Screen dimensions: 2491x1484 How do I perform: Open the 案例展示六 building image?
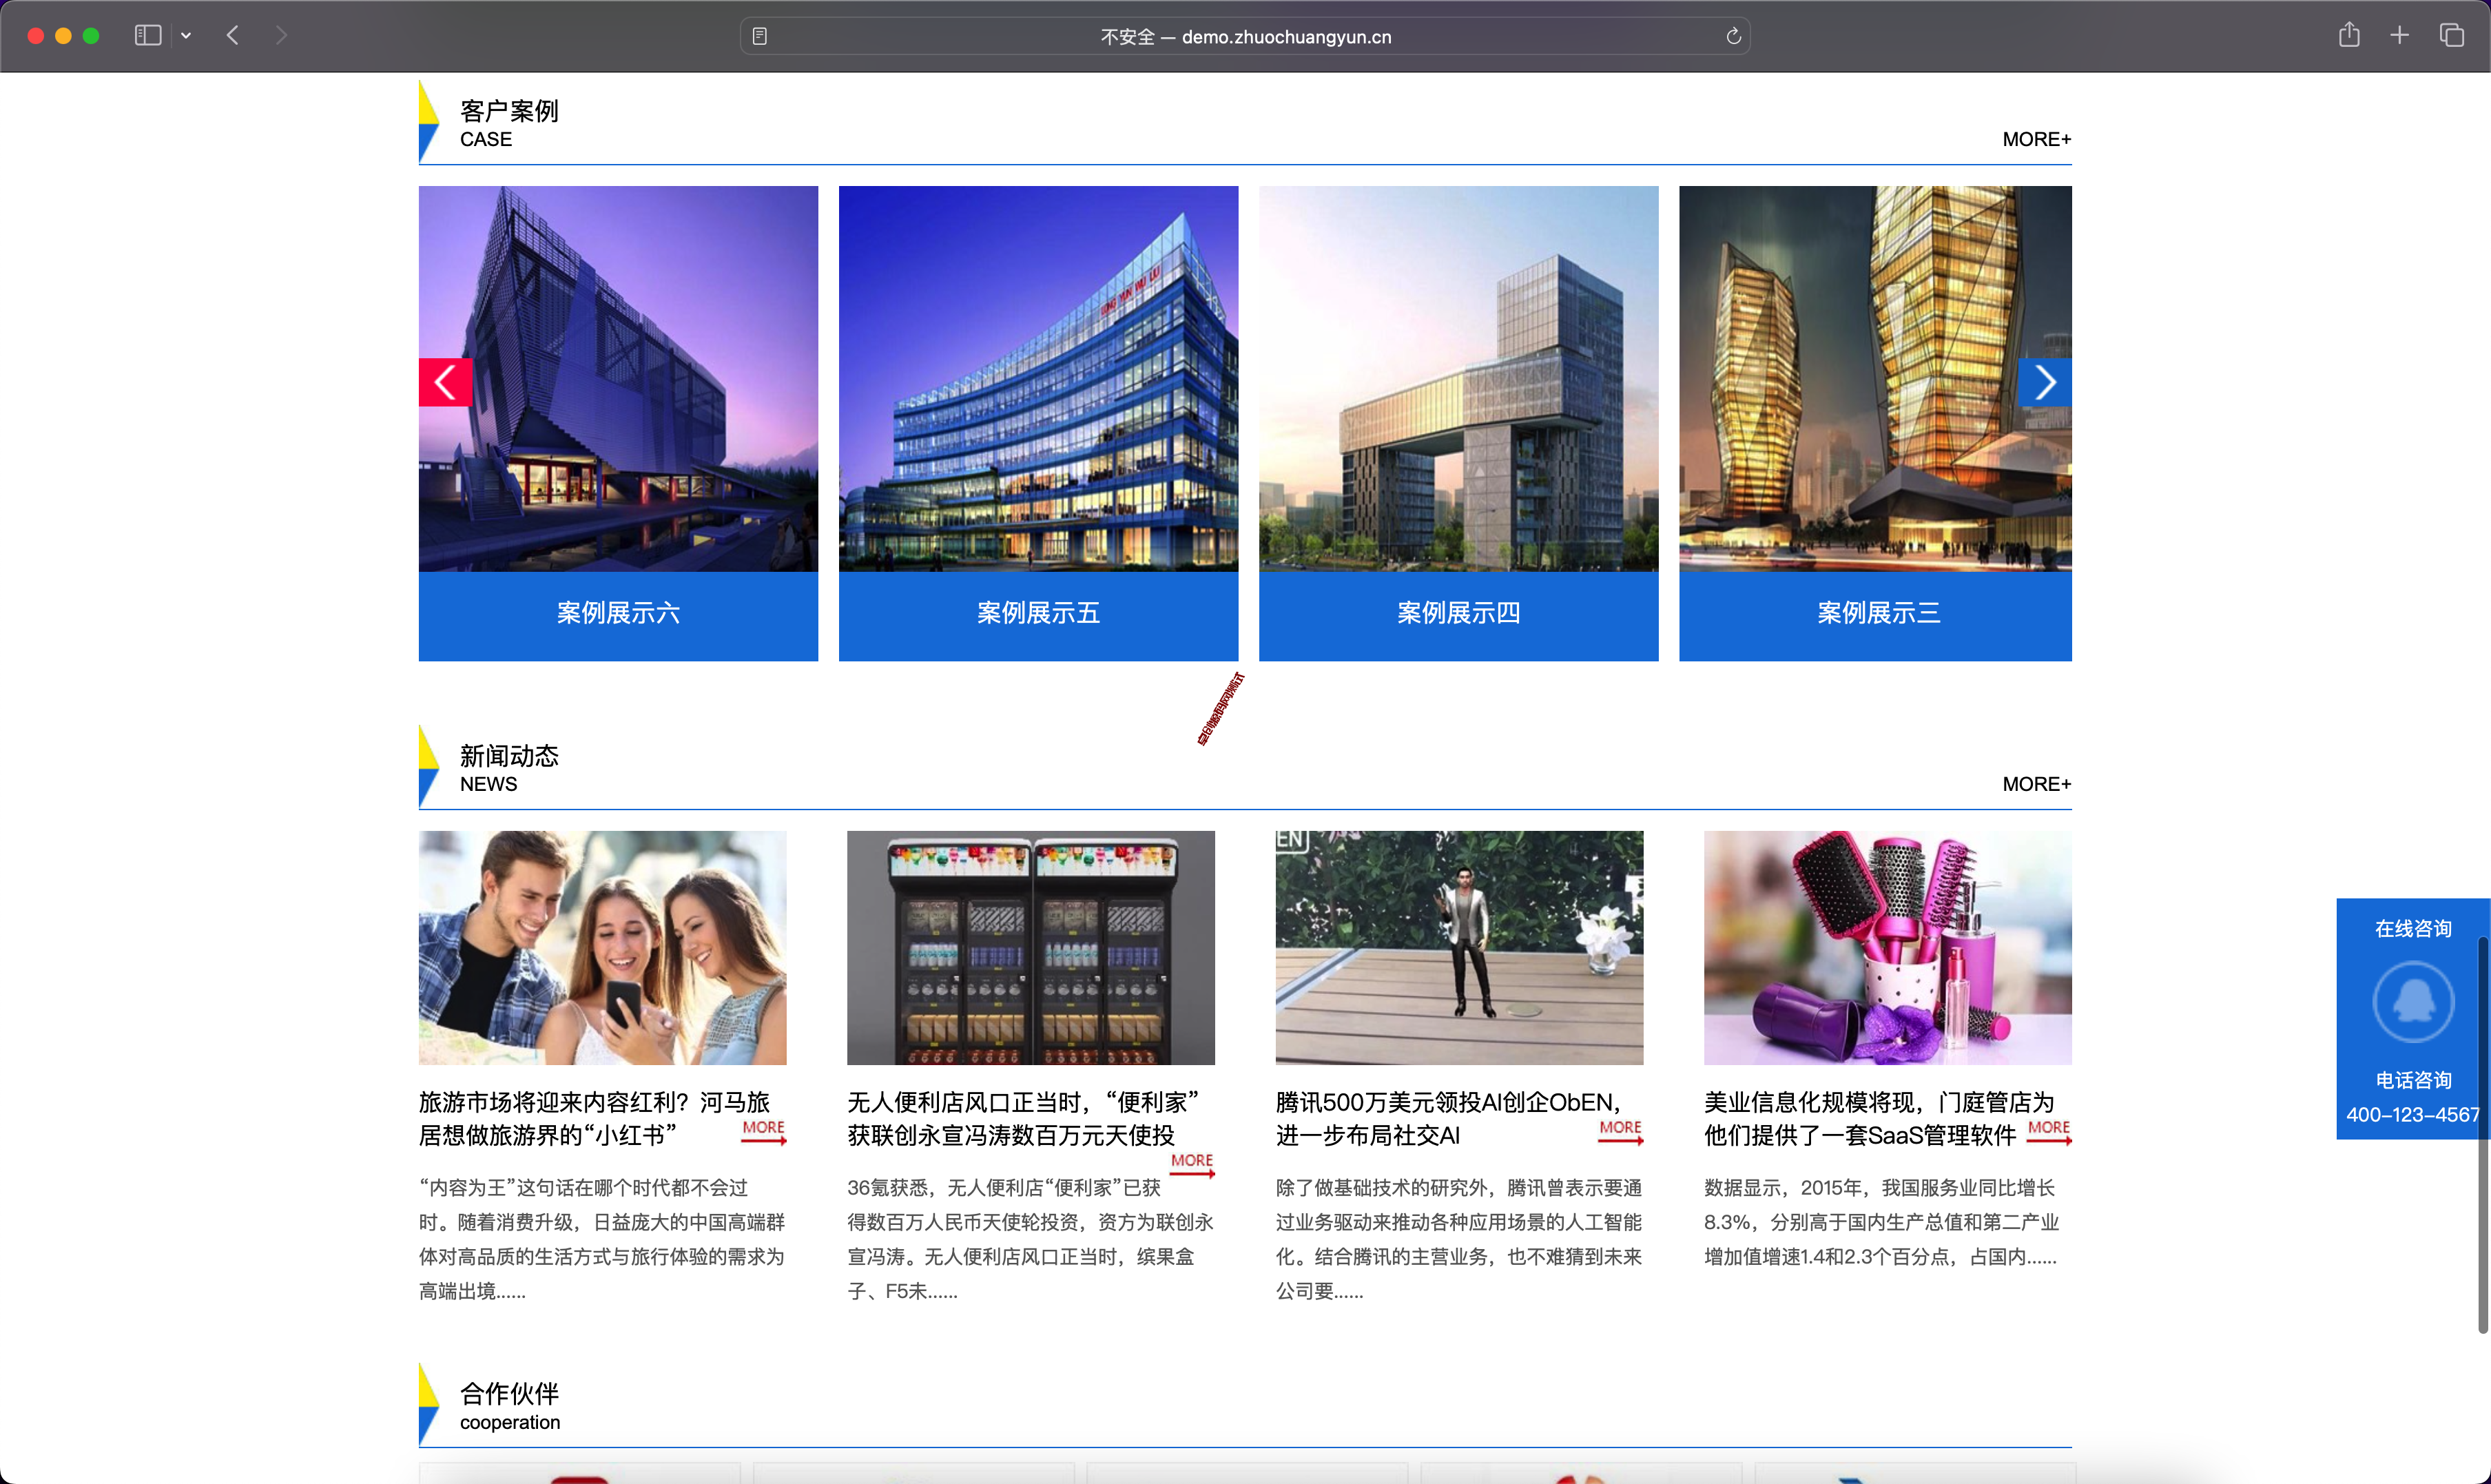pos(618,378)
